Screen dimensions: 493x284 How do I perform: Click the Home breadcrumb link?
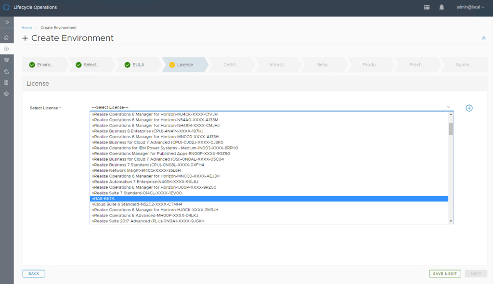click(x=26, y=28)
